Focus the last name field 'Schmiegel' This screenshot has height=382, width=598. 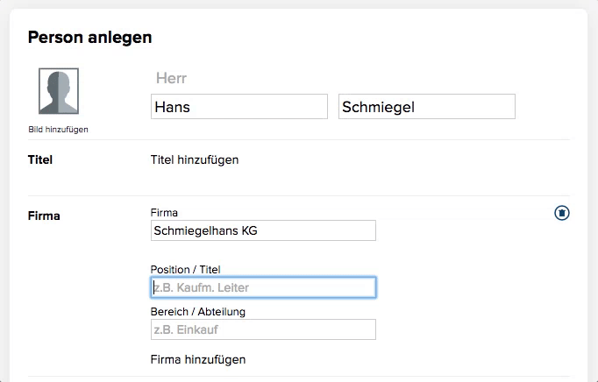click(426, 107)
